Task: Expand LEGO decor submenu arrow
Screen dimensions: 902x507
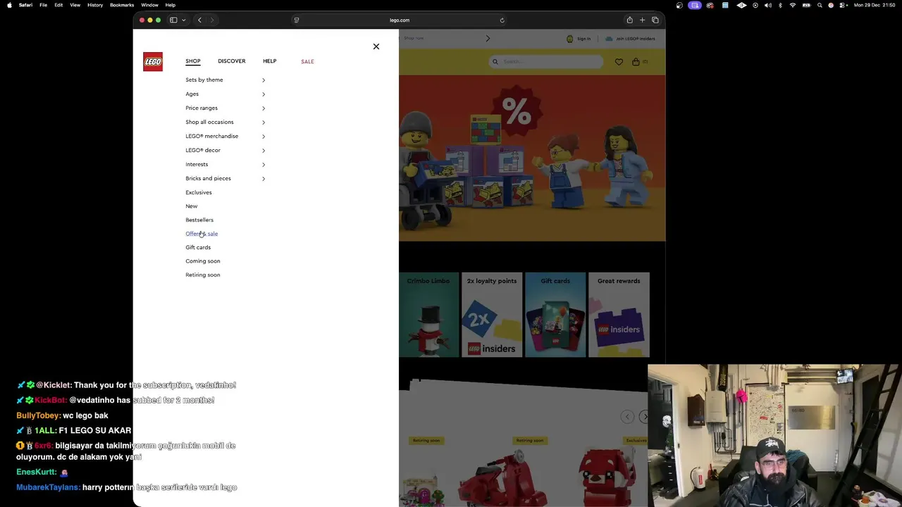Action: (x=264, y=151)
